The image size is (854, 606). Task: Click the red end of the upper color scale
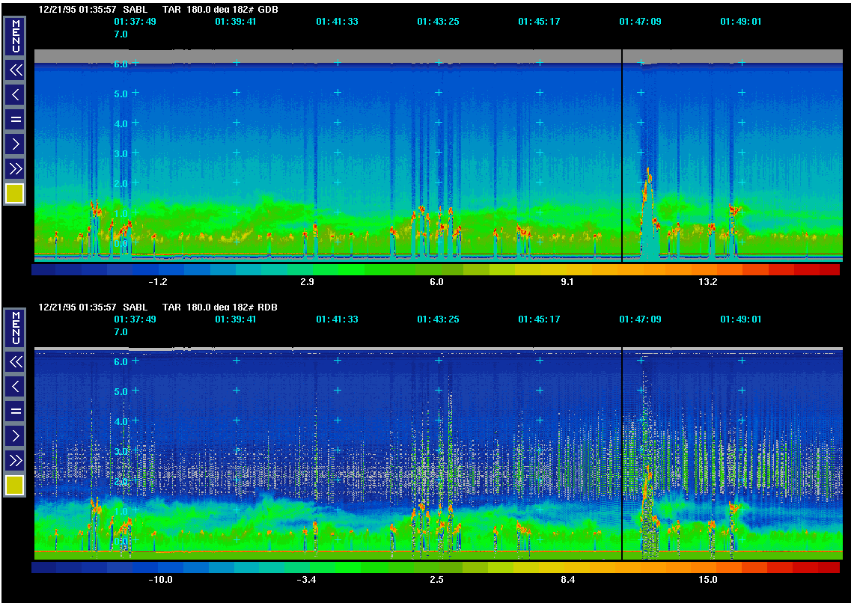829,270
